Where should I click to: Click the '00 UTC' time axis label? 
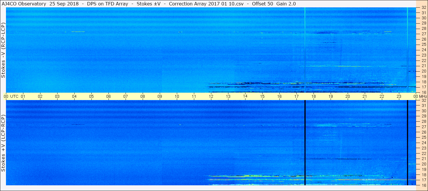(x=11, y=96)
